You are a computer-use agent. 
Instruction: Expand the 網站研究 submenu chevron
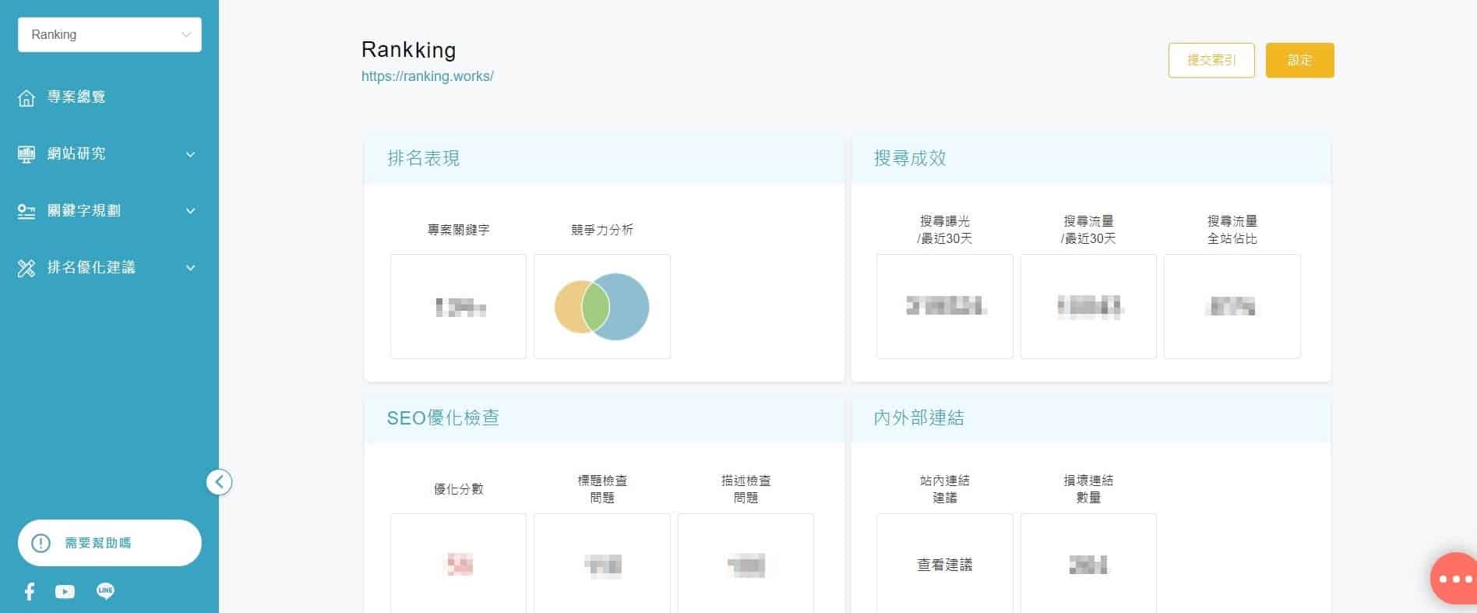pyautogui.click(x=190, y=154)
